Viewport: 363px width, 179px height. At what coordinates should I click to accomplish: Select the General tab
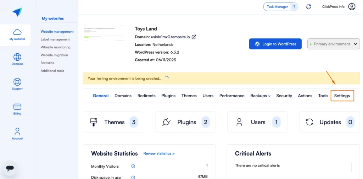point(101,96)
